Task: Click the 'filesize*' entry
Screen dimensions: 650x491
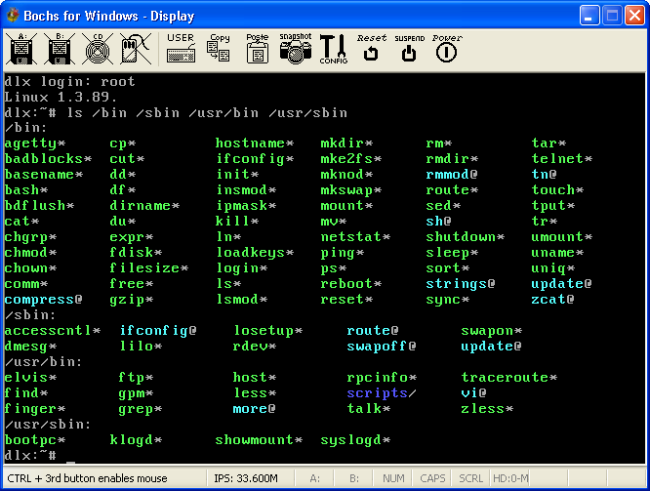Action: coord(148,268)
